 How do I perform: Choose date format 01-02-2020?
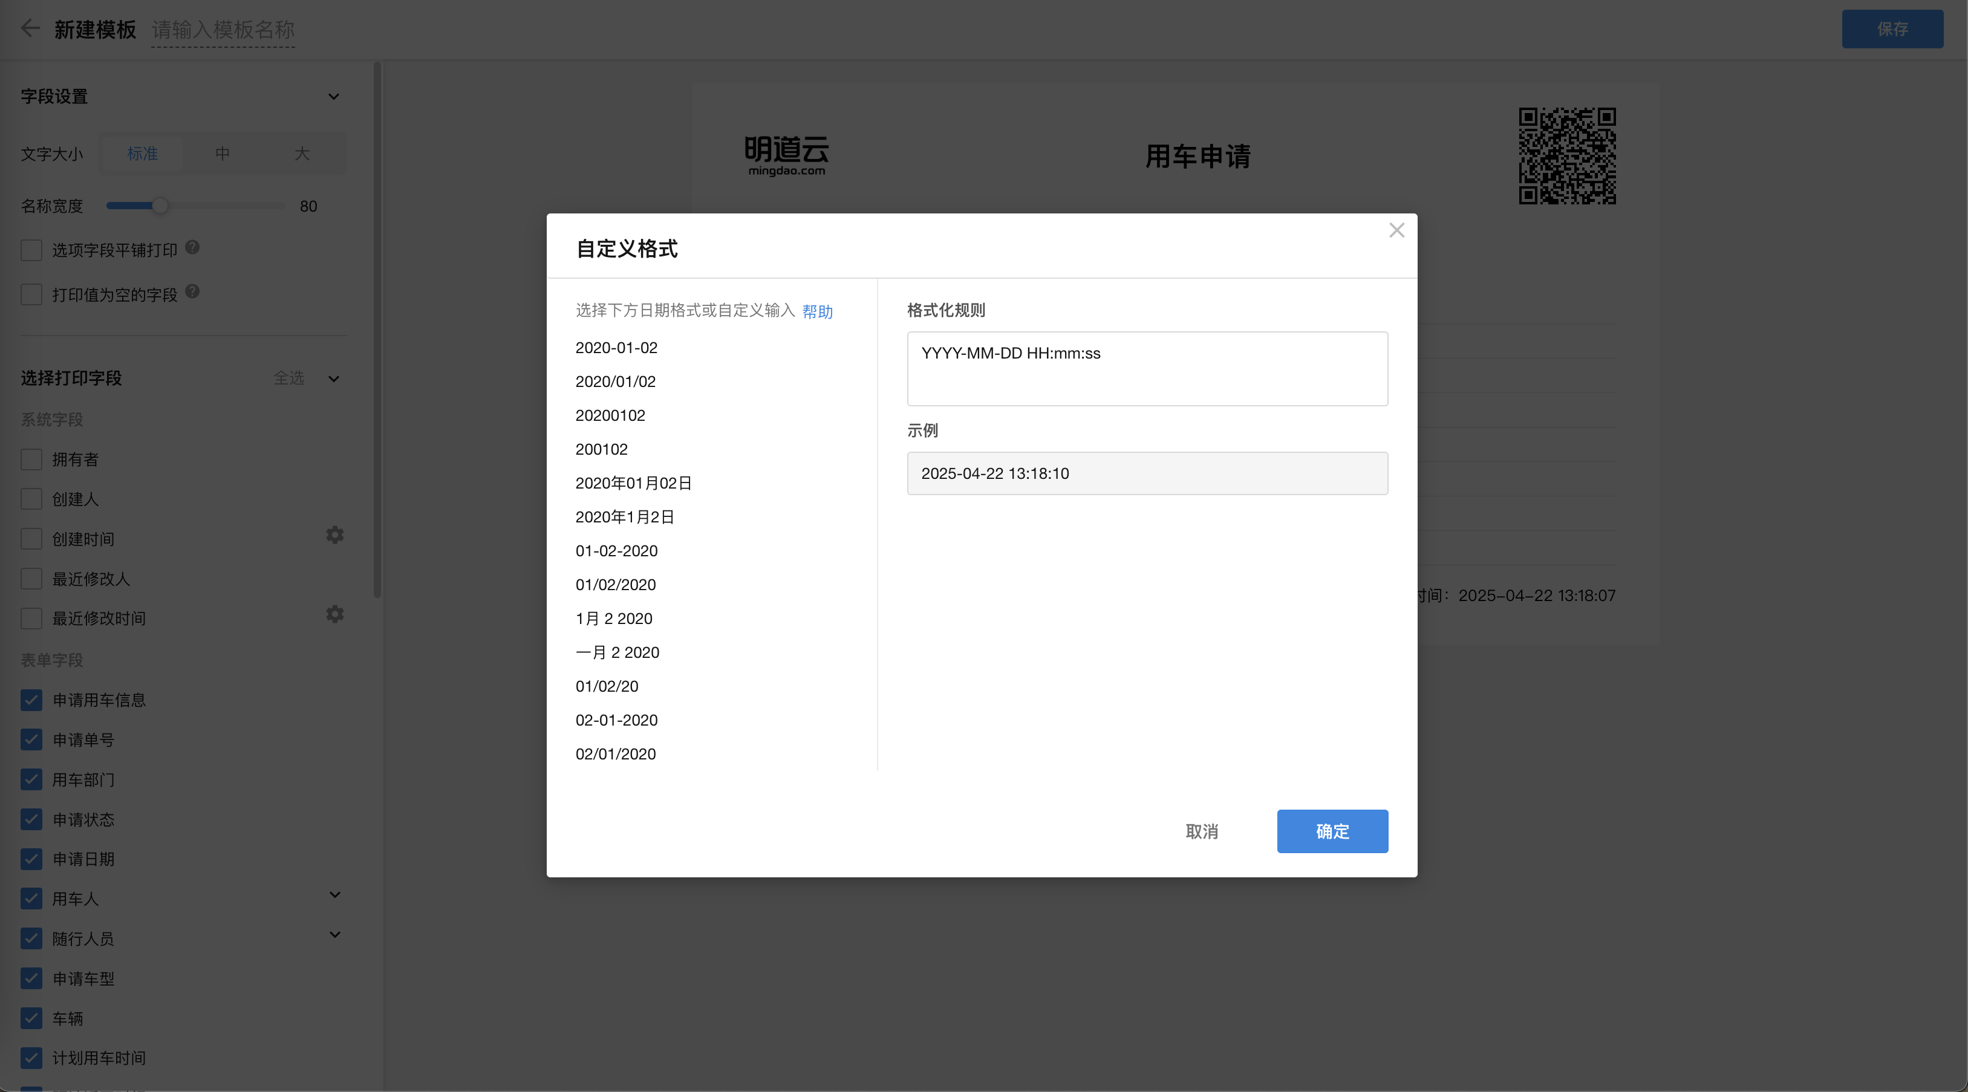[616, 551]
